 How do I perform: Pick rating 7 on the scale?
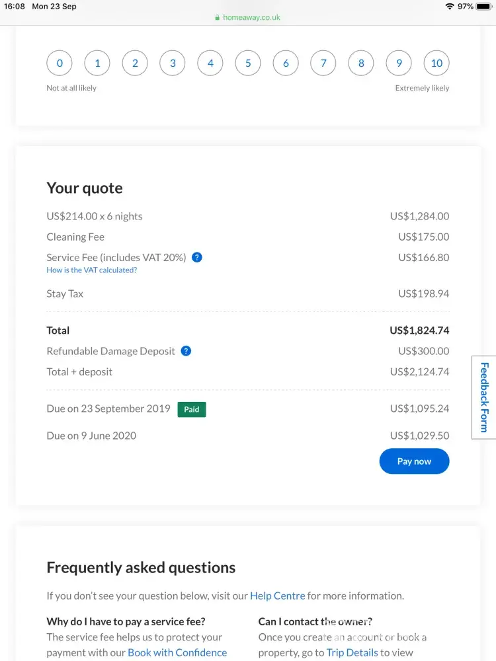point(323,63)
